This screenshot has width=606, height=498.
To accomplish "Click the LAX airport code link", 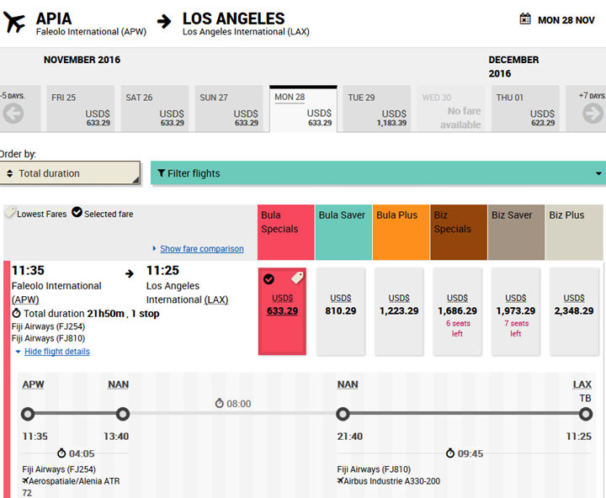I will (x=216, y=299).
